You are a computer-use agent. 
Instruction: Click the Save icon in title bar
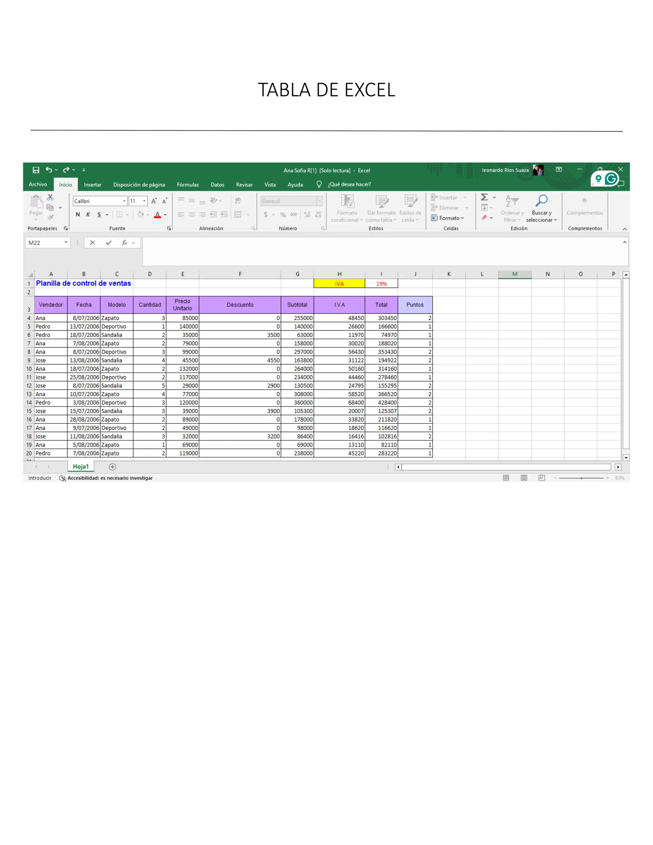[36, 170]
